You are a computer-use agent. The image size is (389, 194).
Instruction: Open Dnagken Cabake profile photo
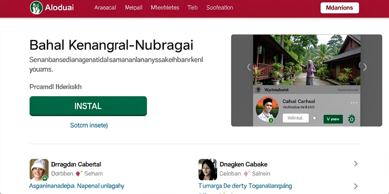[x=208, y=169]
